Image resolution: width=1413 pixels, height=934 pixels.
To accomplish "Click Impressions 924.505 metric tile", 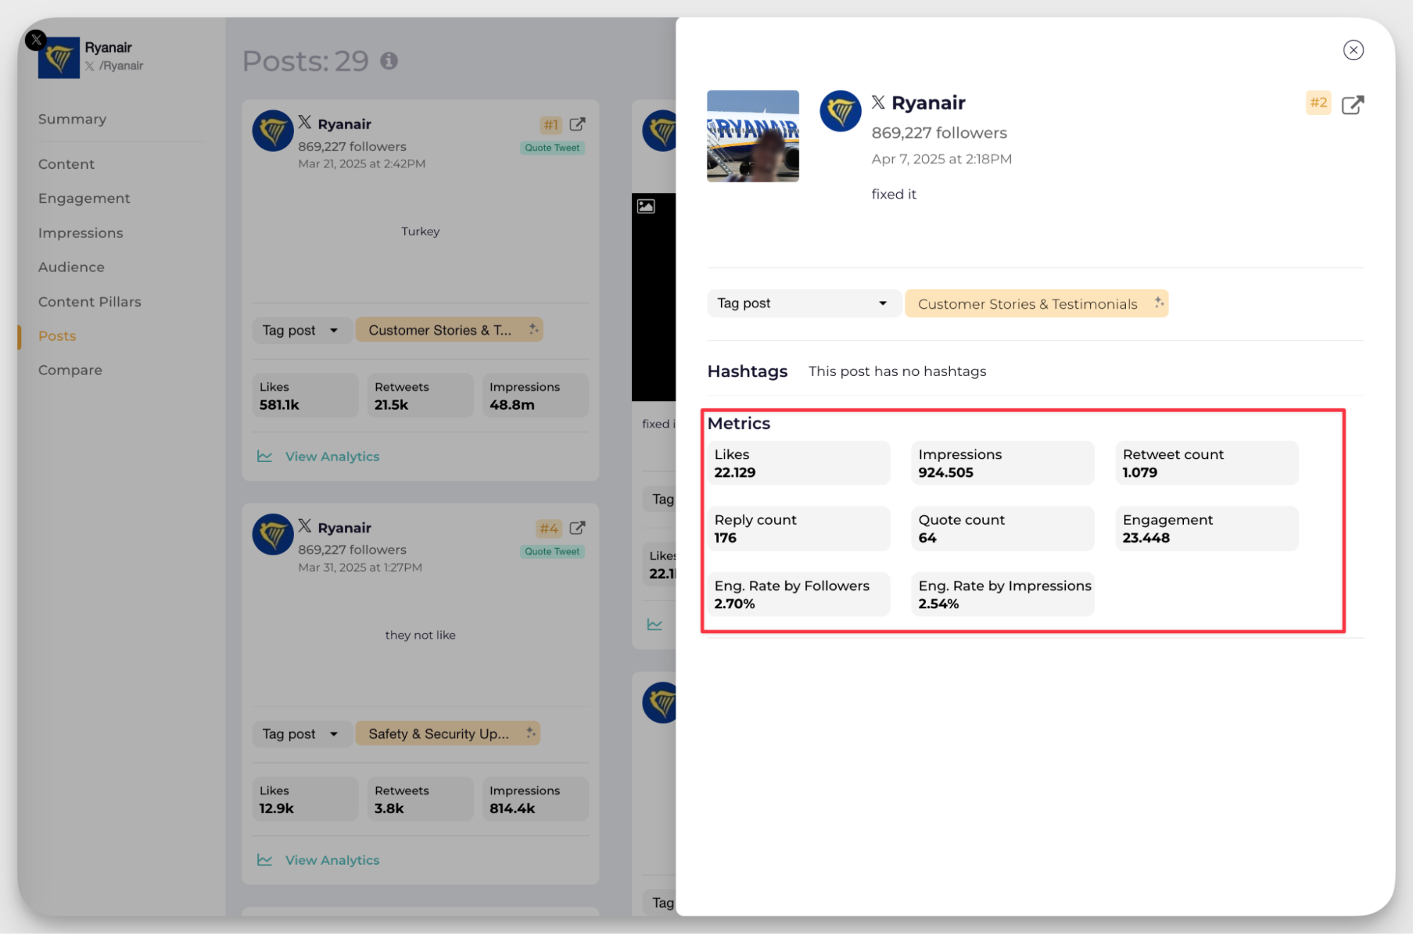I will pos(1002,463).
